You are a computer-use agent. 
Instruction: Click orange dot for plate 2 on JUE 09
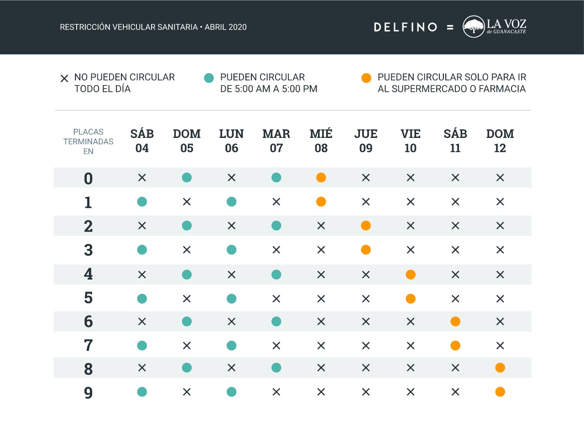click(365, 226)
